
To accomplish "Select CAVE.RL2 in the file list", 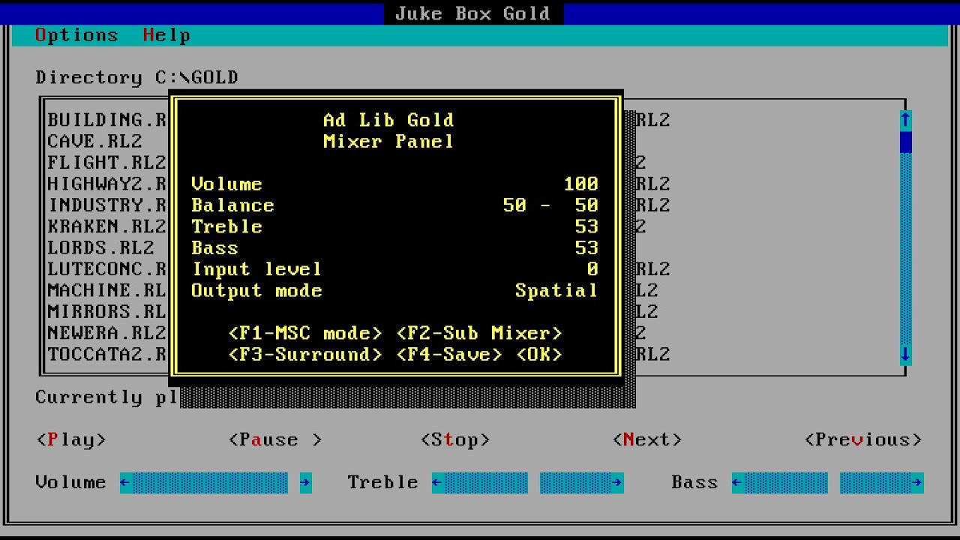I will tap(94, 141).
